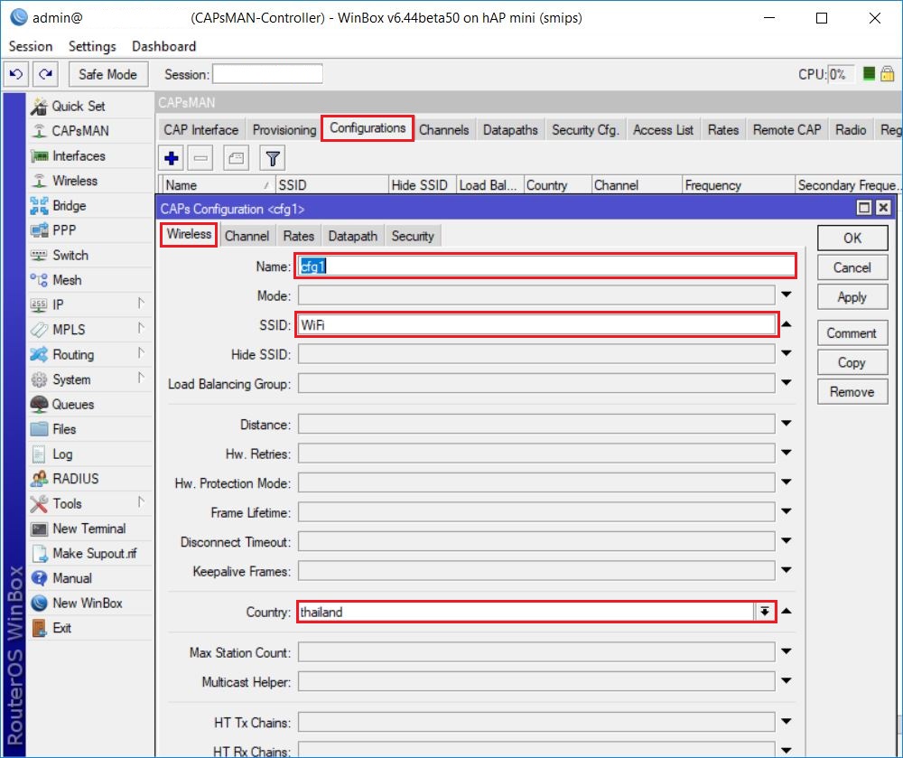The width and height of the screenshot is (903, 758).
Task: Open the Manual from sidebar
Action: pyautogui.click(x=72, y=577)
